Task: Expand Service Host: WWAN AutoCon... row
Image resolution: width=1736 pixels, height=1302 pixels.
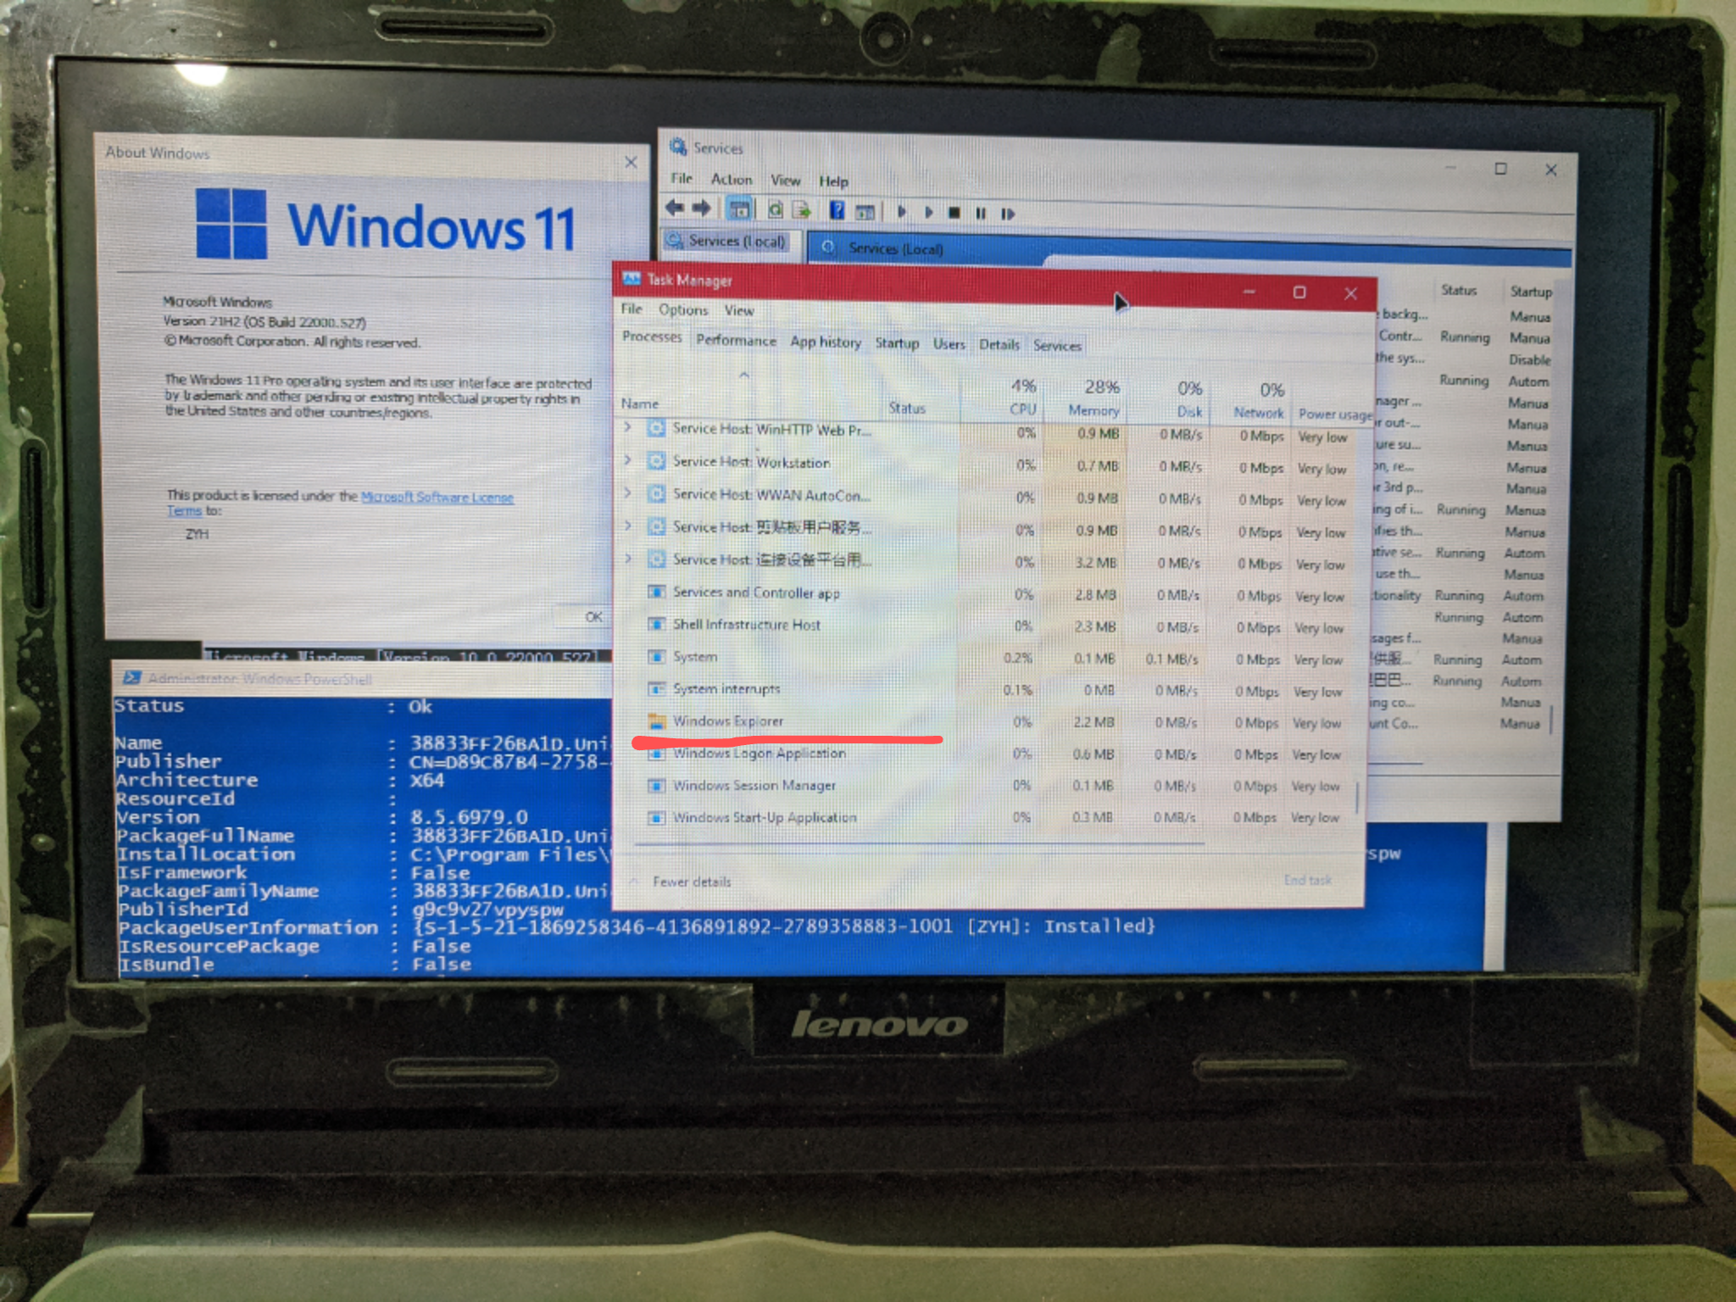Action: (x=628, y=492)
